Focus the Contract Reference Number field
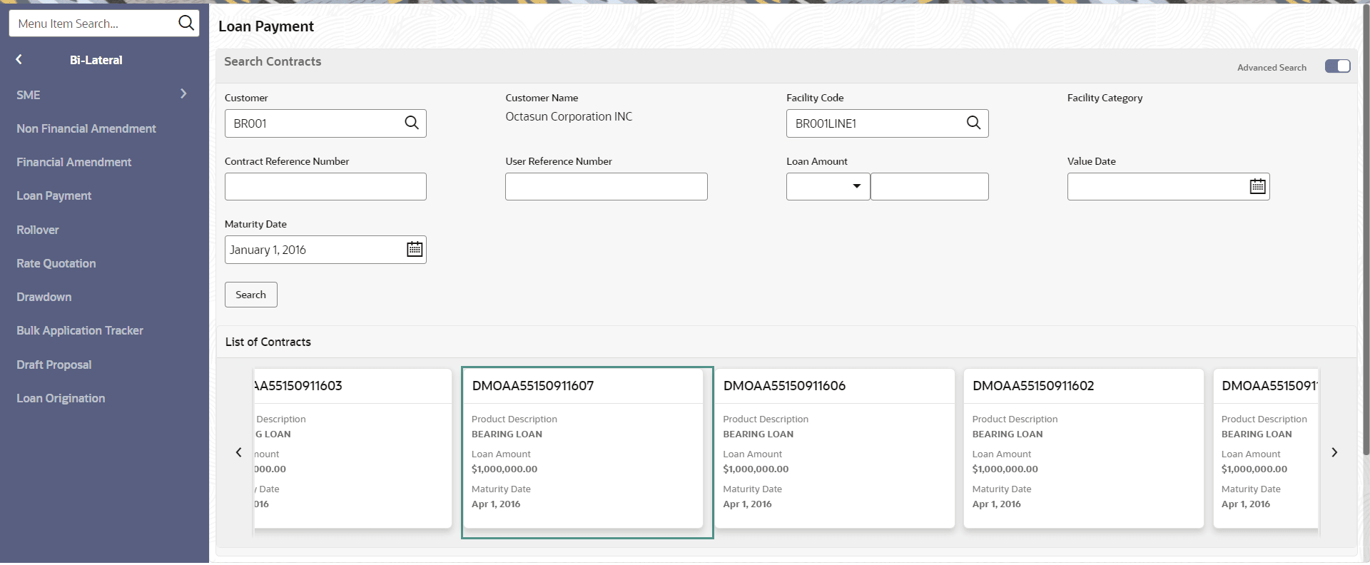The image size is (1370, 565). [325, 186]
